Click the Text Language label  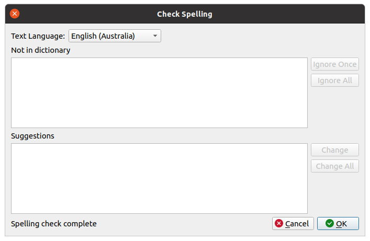point(38,36)
